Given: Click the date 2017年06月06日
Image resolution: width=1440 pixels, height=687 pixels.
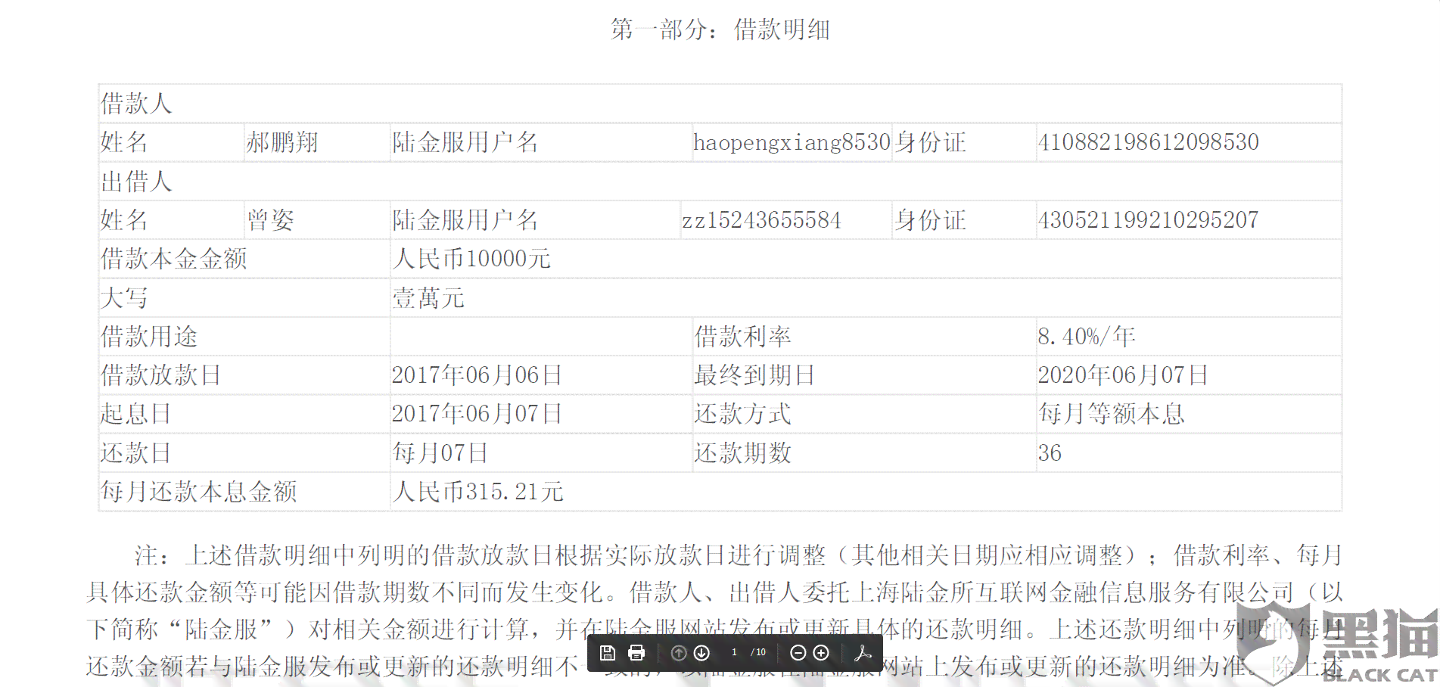Looking at the screenshot, I should point(477,375).
